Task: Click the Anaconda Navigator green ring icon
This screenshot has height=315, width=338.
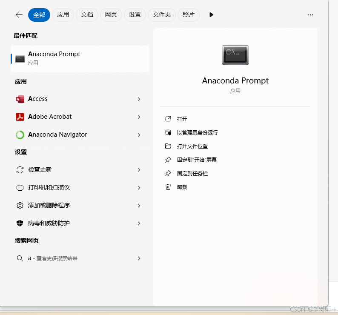Action: 20,135
